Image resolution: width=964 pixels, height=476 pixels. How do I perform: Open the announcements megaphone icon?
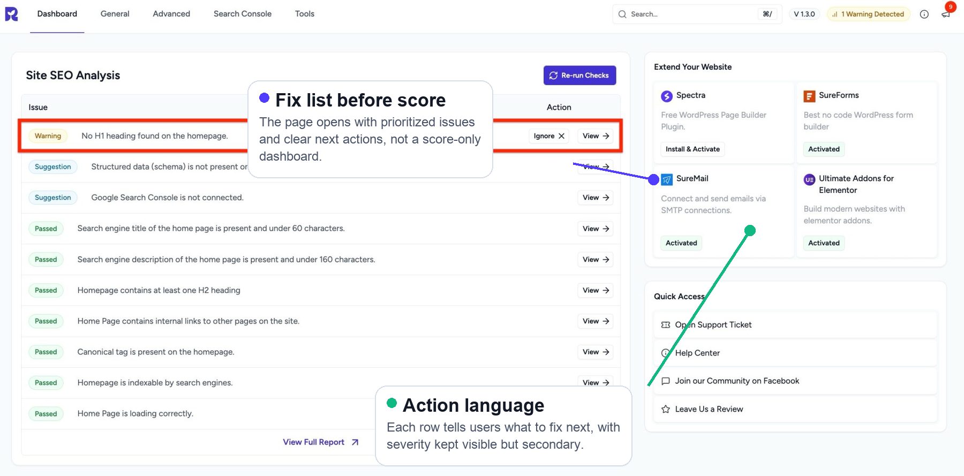pos(946,14)
